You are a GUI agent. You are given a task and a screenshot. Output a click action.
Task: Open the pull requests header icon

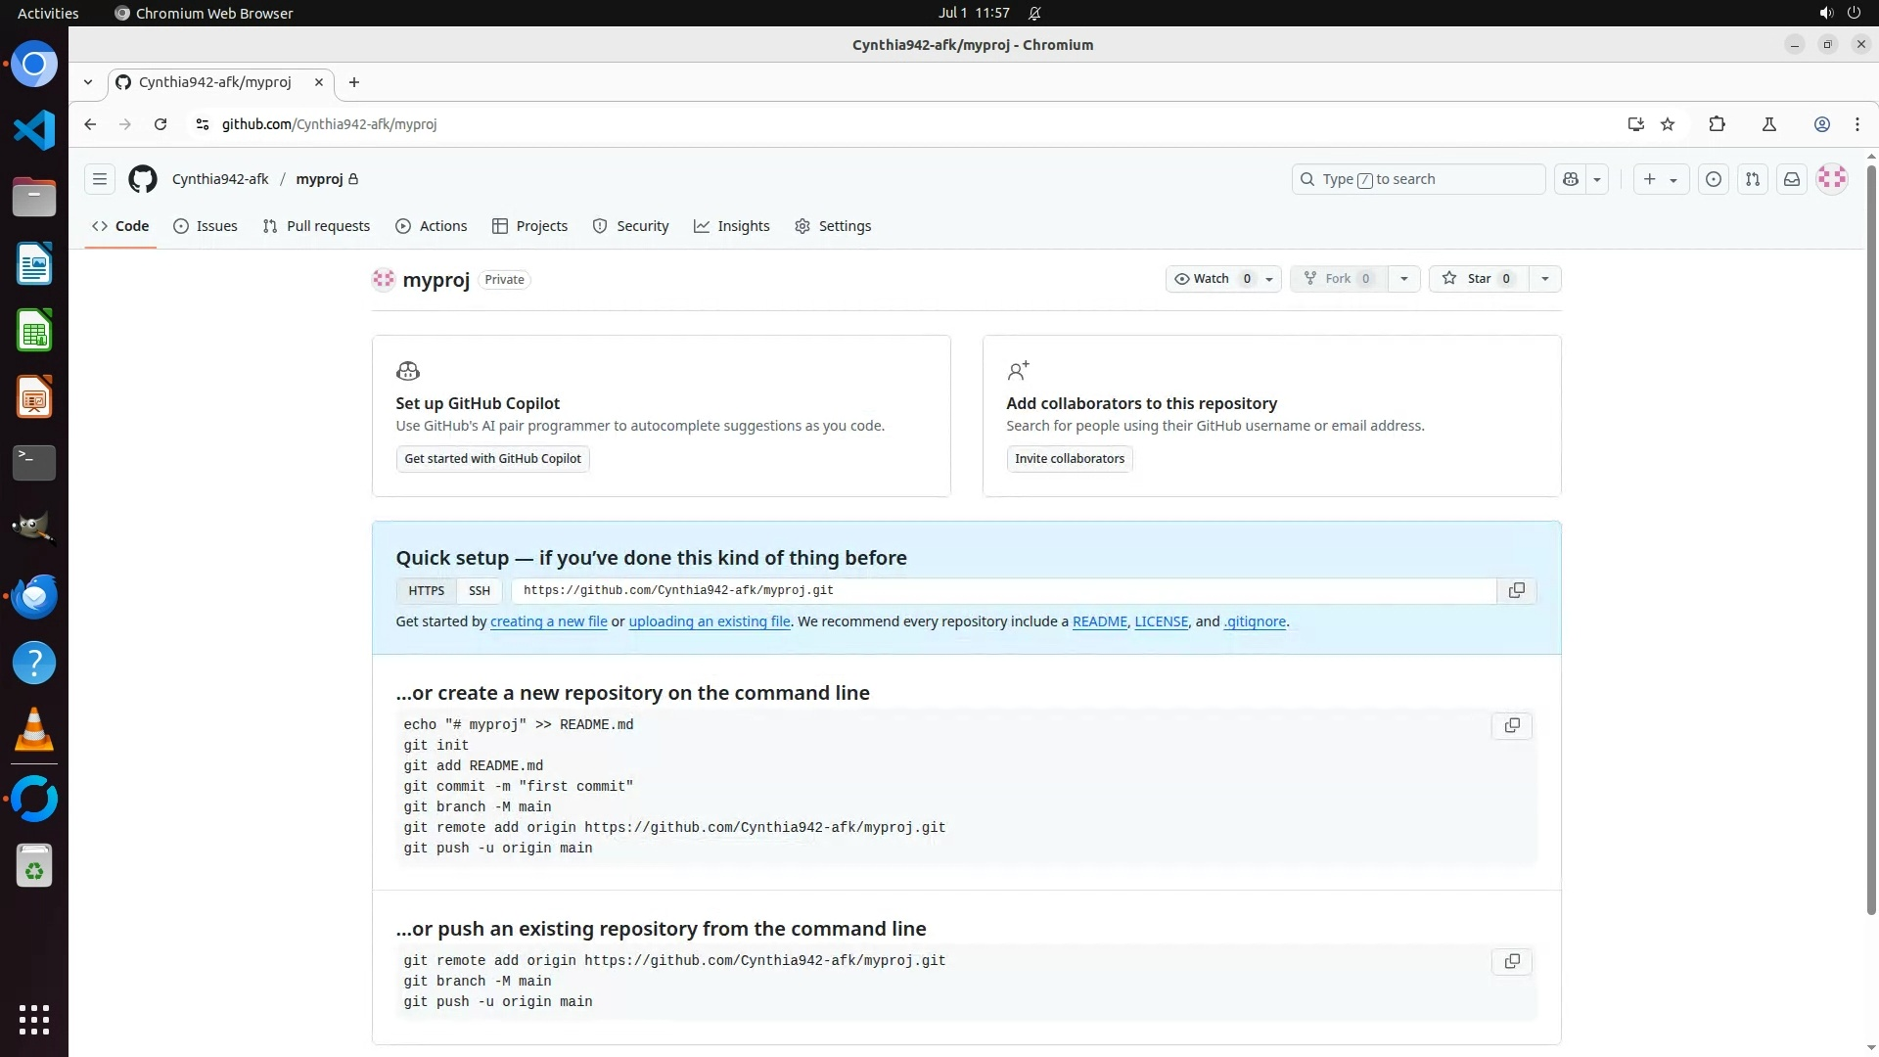click(1752, 179)
